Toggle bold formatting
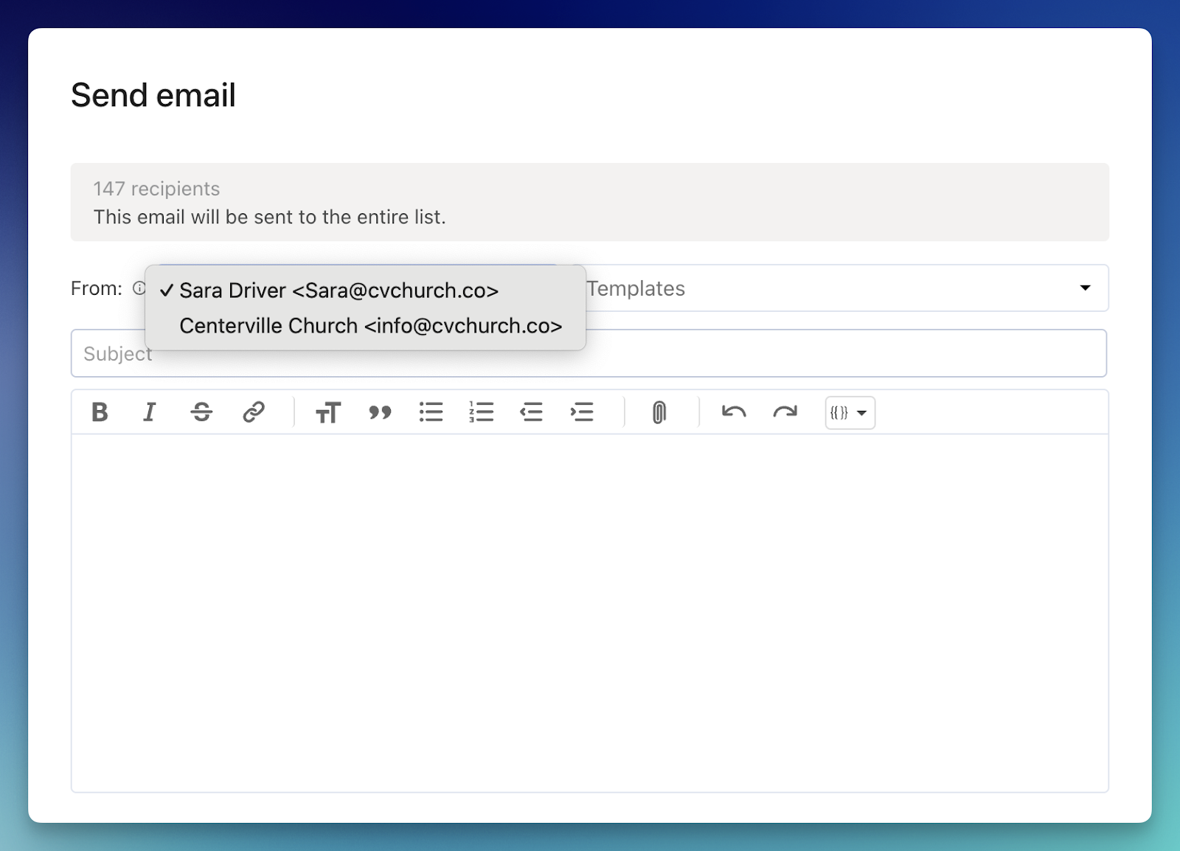This screenshot has width=1180, height=851. 100,412
